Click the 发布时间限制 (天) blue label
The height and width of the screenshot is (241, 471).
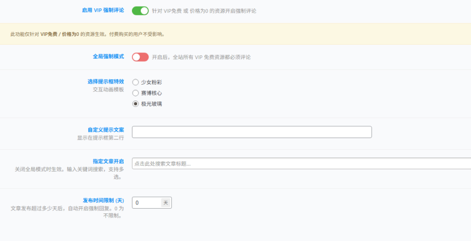click(x=103, y=200)
